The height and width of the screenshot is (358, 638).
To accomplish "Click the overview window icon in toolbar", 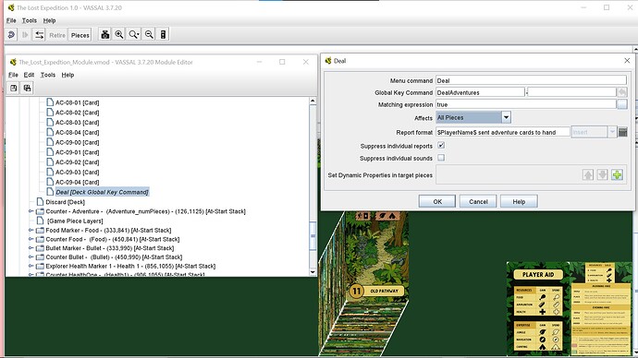I will 163,34.
